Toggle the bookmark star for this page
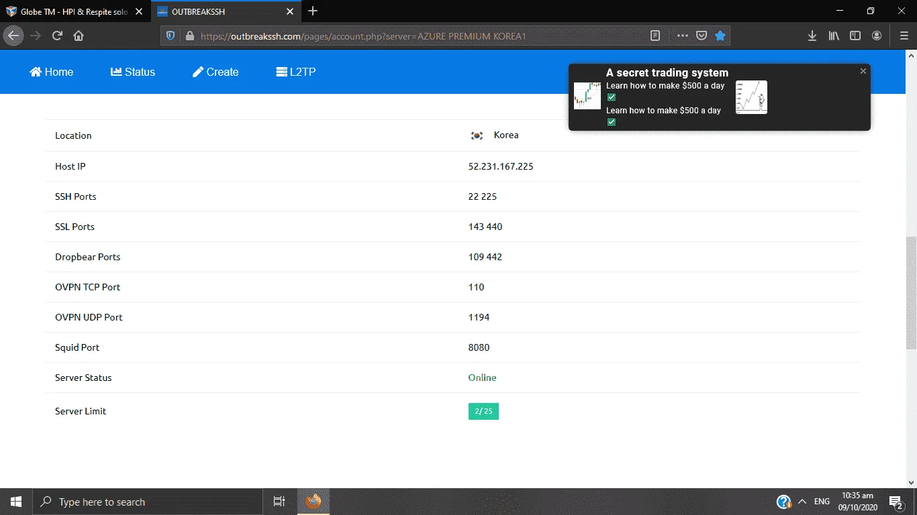917x515 pixels. [720, 36]
